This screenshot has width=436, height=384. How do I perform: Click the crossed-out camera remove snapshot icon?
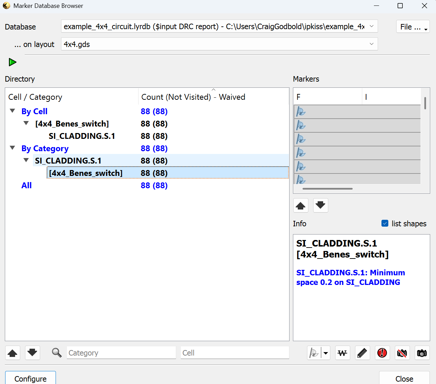coord(402,353)
